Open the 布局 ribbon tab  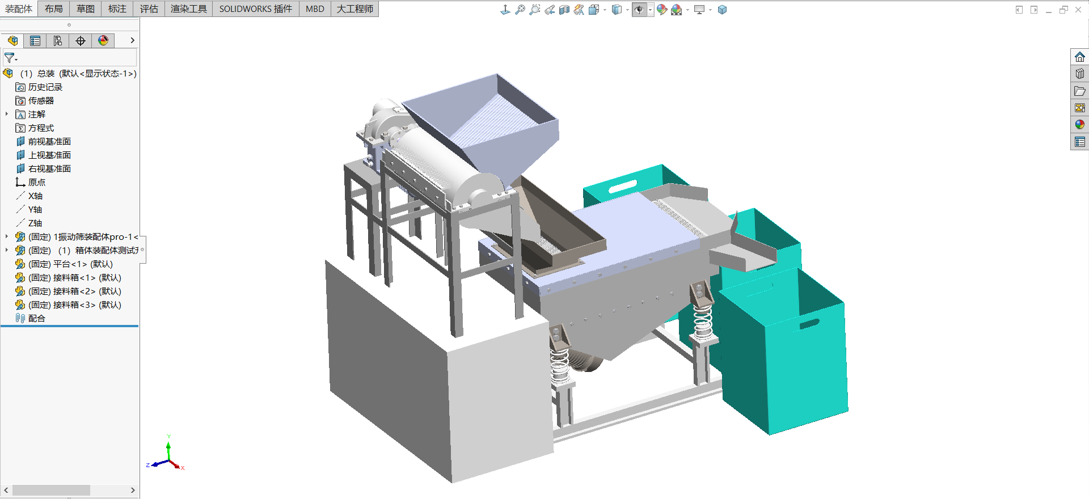tap(54, 9)
